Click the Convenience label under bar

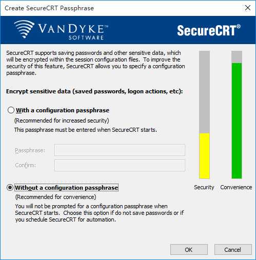point(236,187)
